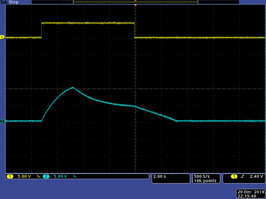Click the trigger rising edge slope icon
This screenshot has width=266, height=199.
pos(242,176)
